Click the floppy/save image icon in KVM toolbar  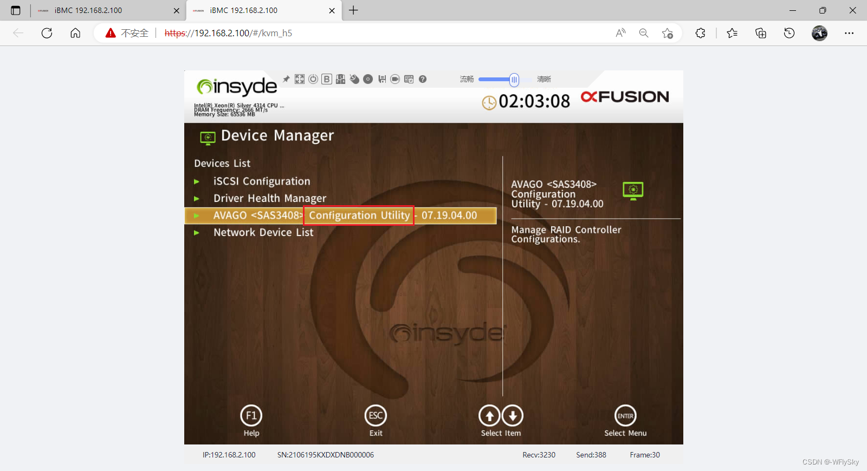pos(382,79)
